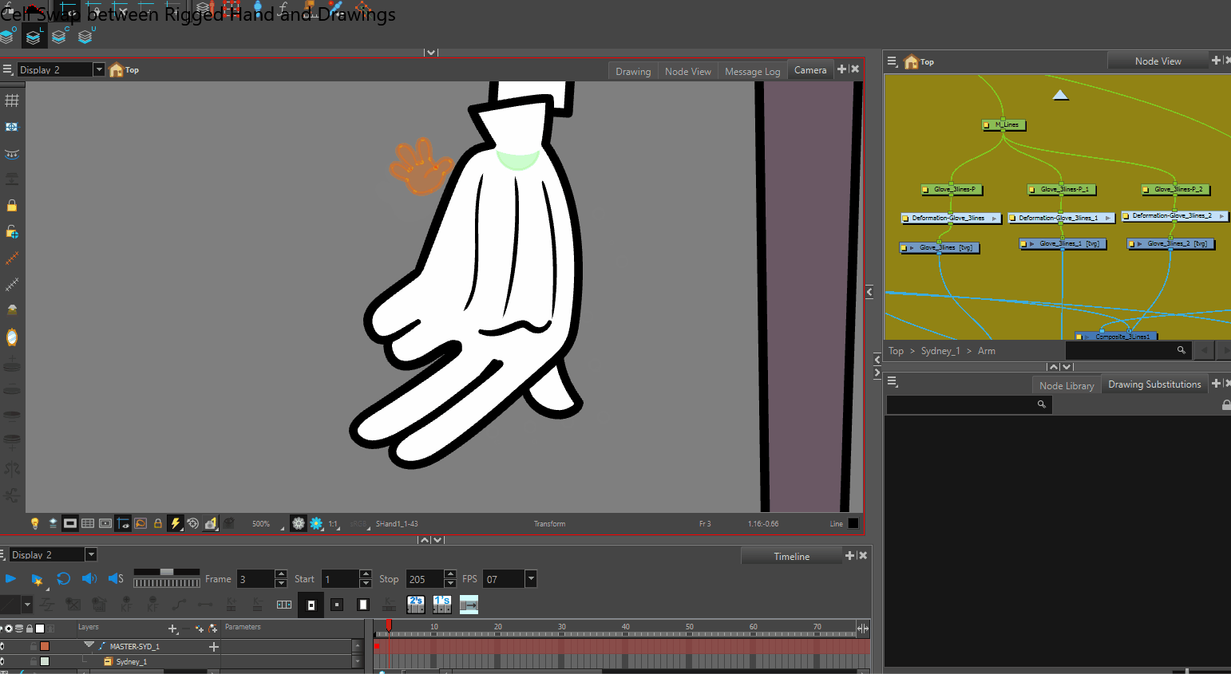Open Display 2 dropdown in Camera view
1231x674 pixels.
[x=99, y=69]
